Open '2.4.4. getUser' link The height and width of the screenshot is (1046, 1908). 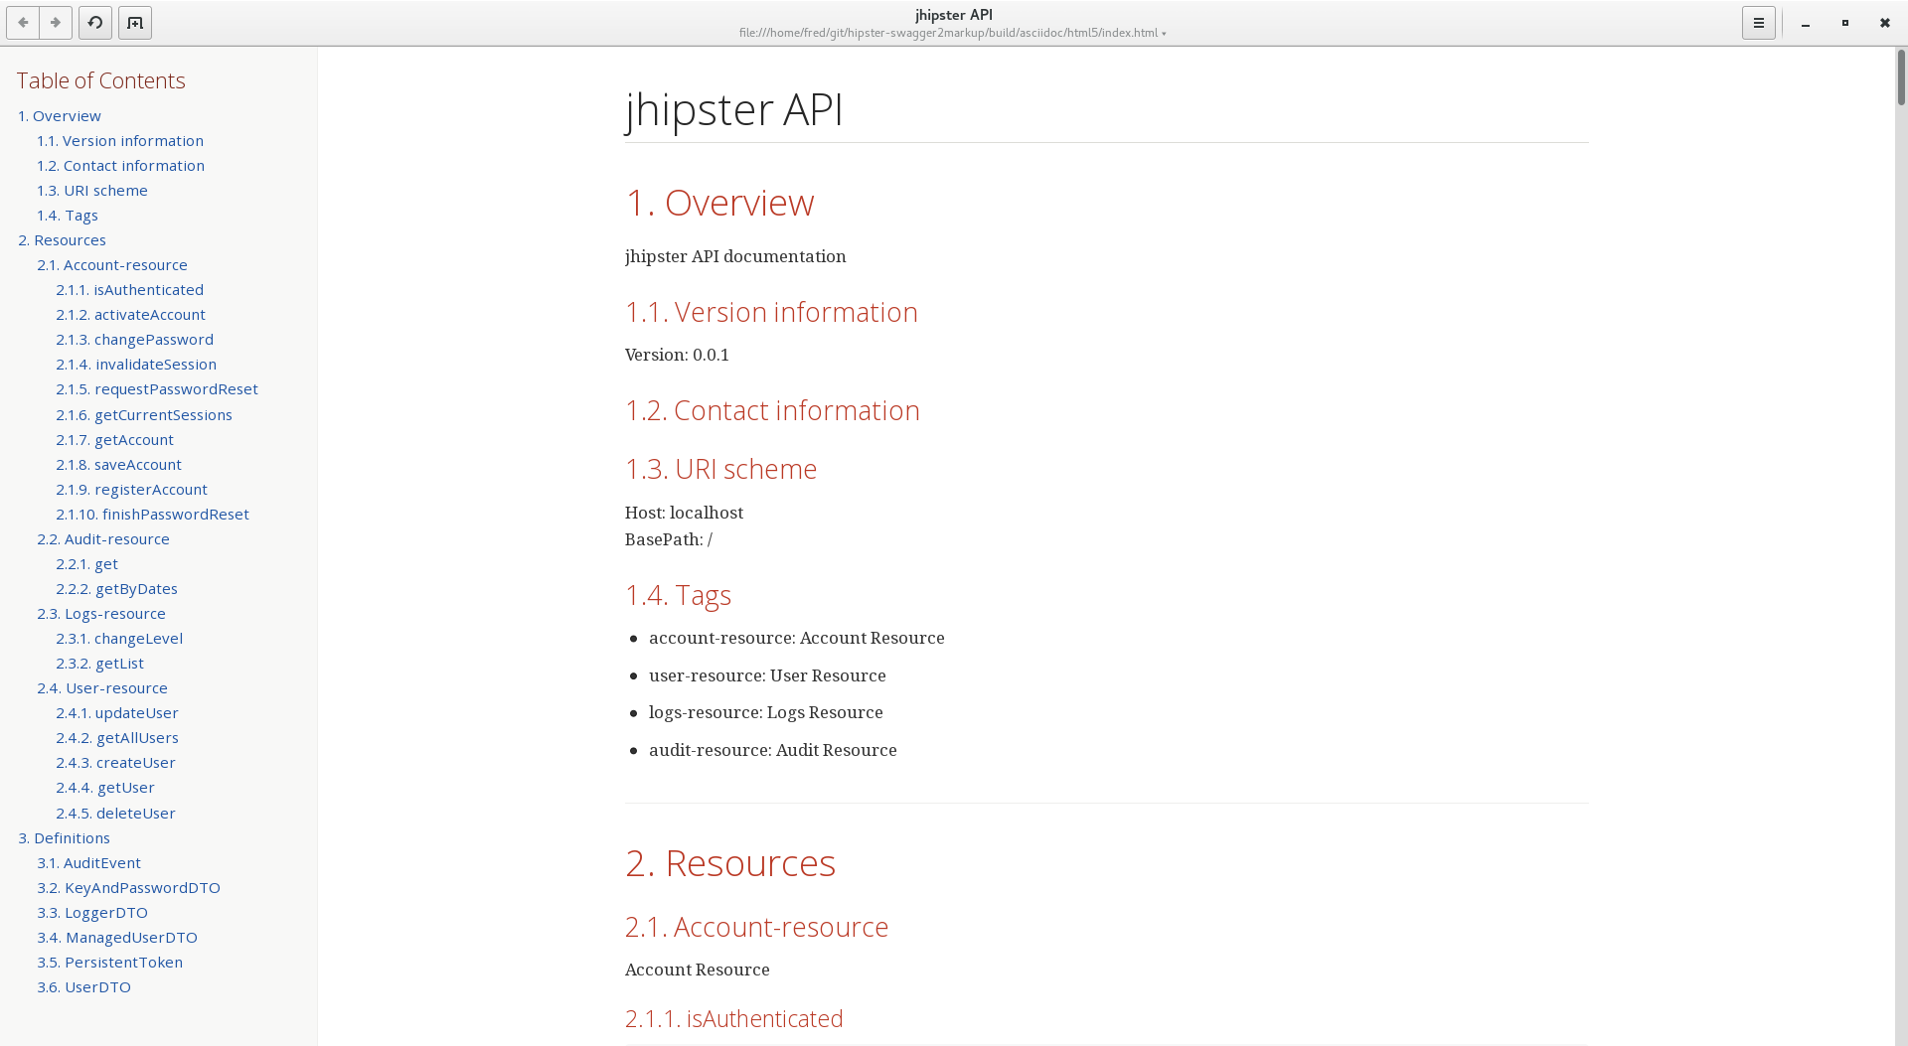click(x=105, y=787)
